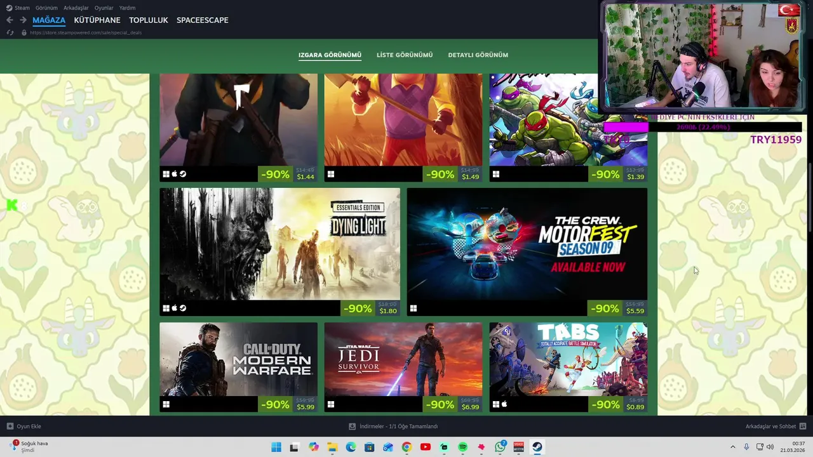The width and height of the screenshot is (813, 457).
Task: Select DETAYLI GÖRÜNÜM detailed view
Action: [x=478, y=55]
